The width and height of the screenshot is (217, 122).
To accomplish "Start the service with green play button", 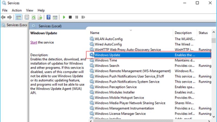I will (64, 17).
